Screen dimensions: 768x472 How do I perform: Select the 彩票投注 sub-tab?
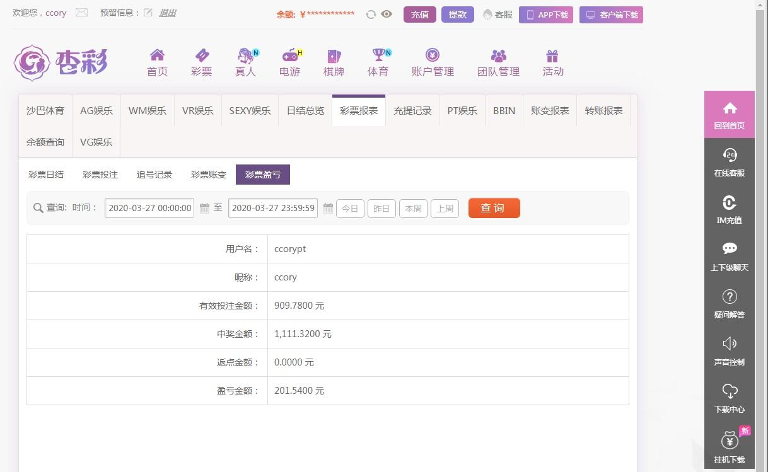click(x=100, y=175)
